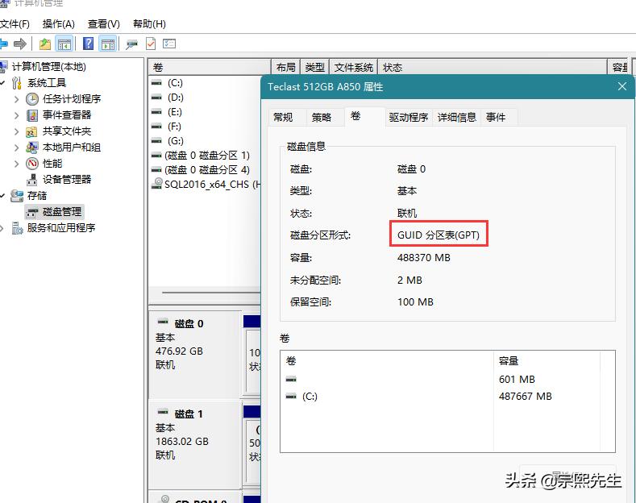Open the 操作(A) menu
The image size is (636, 503).
pos(58,24)
